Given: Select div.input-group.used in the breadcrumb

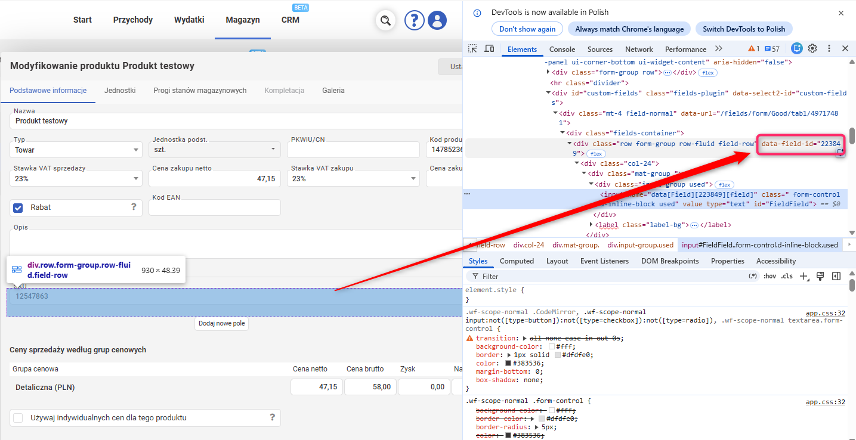Looking at the screenshot, I should [x=640, y=245].
